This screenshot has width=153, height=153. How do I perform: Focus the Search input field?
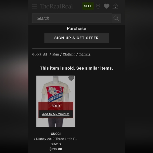72,18
